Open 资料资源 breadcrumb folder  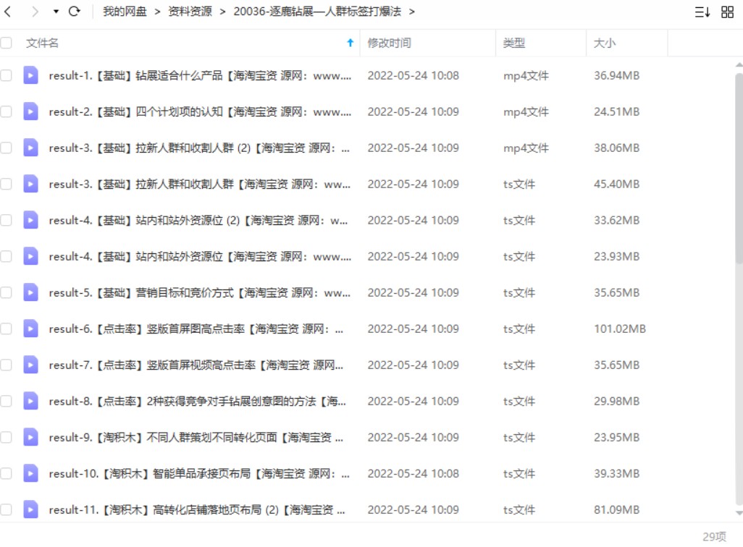click(x=190, y=12)
